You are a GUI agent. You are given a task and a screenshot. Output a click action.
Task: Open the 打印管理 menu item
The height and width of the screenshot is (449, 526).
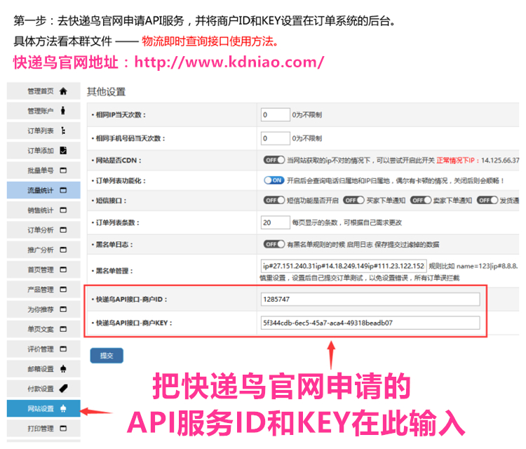point(43,428)
